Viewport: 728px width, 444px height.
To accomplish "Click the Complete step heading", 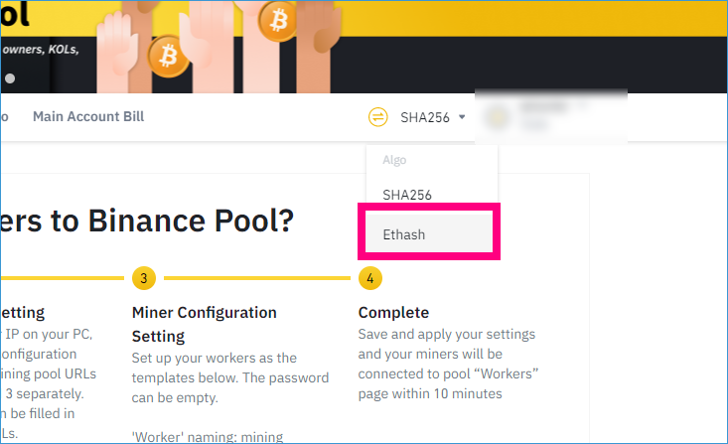I will pyautogui.click(x=393, y=313).
